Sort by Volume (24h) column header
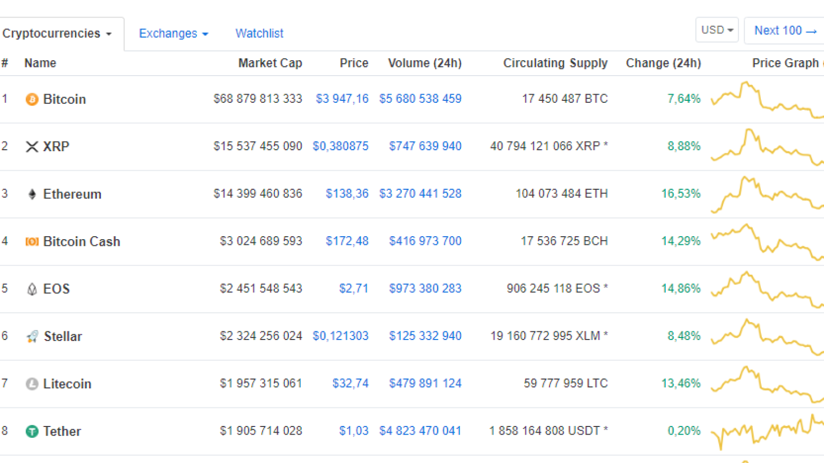Viewport: 824px width, 463px height. pyautogui.click(x=425, y=63)
